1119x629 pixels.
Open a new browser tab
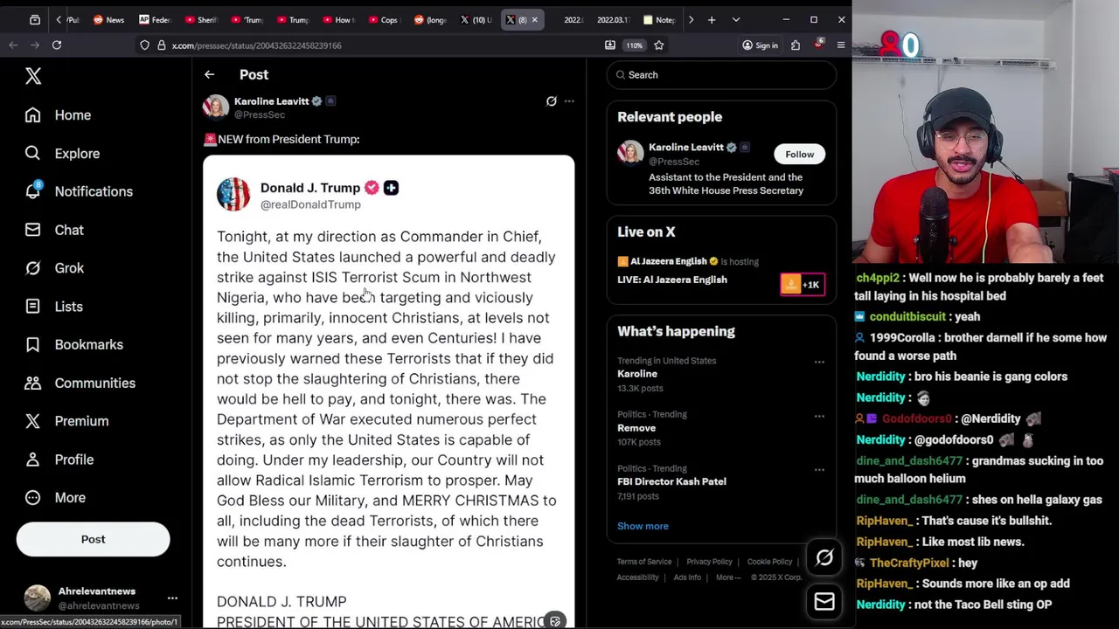click(x=712, y=19)
